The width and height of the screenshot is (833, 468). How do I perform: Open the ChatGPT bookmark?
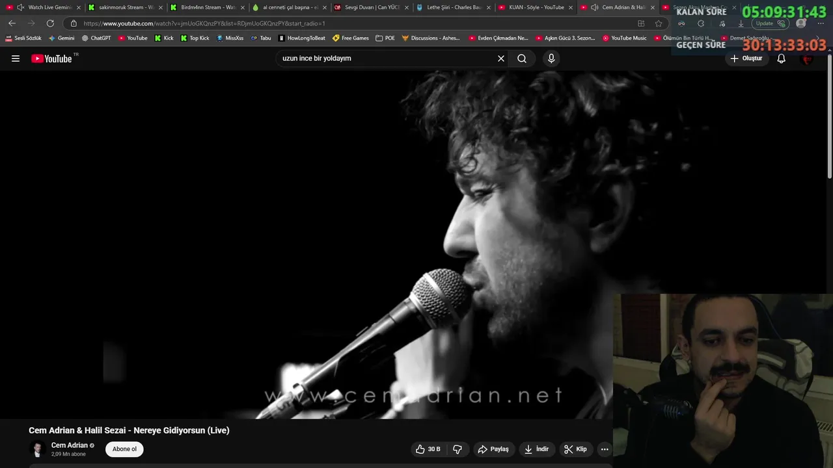(96, 38)
